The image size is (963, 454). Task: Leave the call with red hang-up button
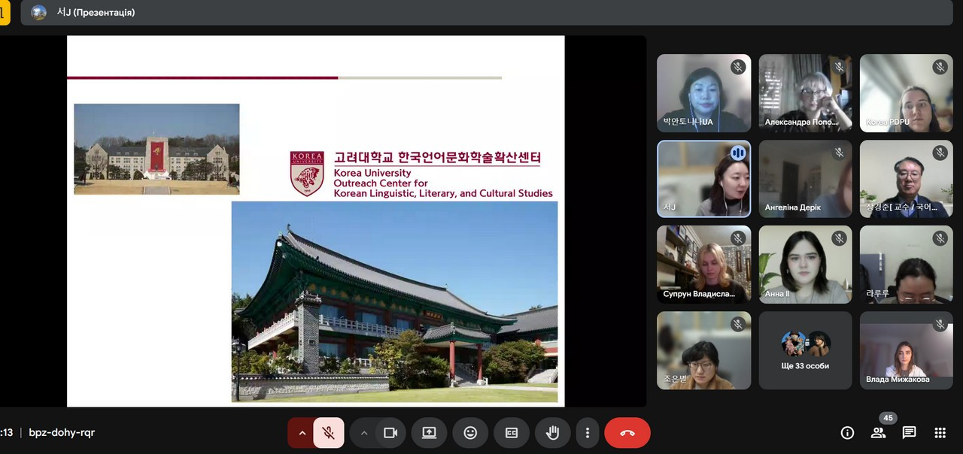(x=627, y=433)
